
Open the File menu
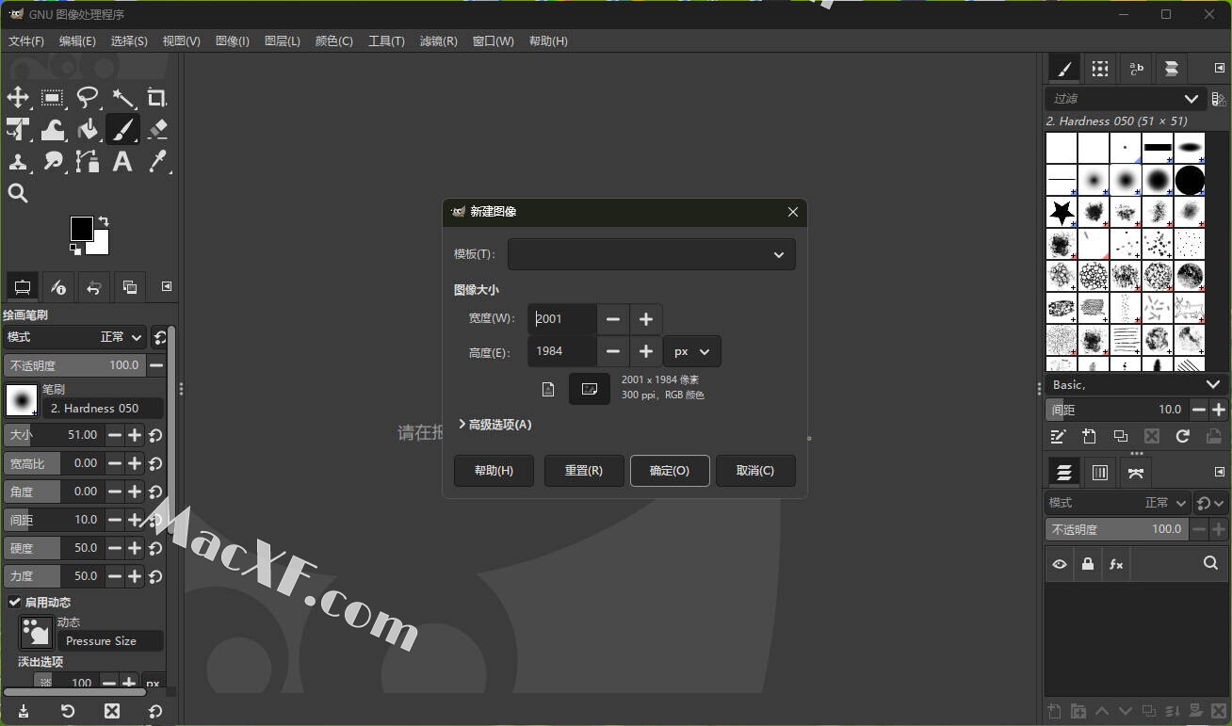pyautogui.click(x=26, y=41)
